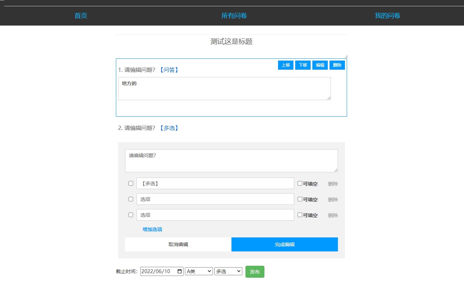Open the calendar picker on the date field
The width and height of the screenshot is (464, 298).
[179, 271]
